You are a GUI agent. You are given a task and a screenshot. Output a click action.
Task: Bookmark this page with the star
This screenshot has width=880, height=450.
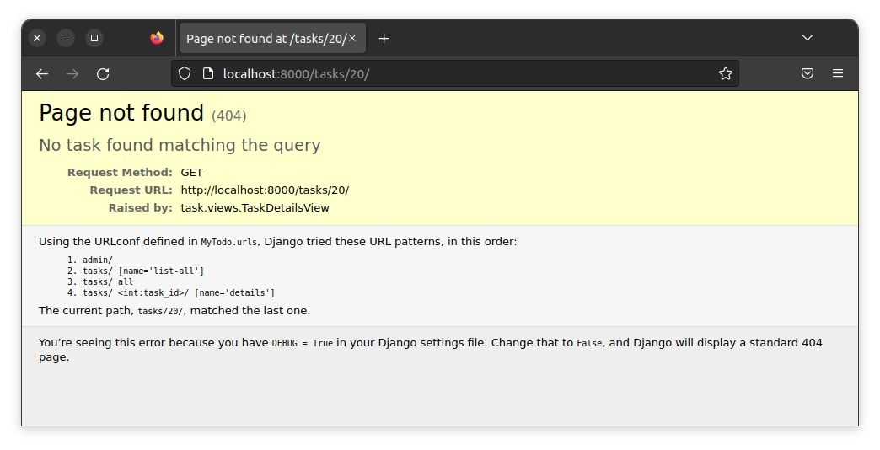[x=725, y=74]
